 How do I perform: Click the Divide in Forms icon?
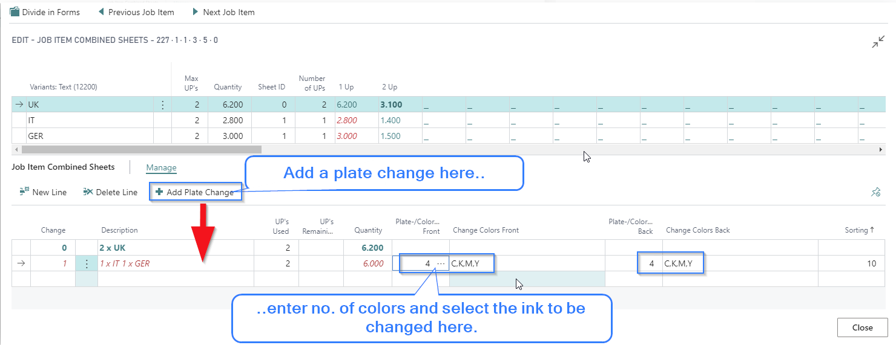tap(15, 12)
